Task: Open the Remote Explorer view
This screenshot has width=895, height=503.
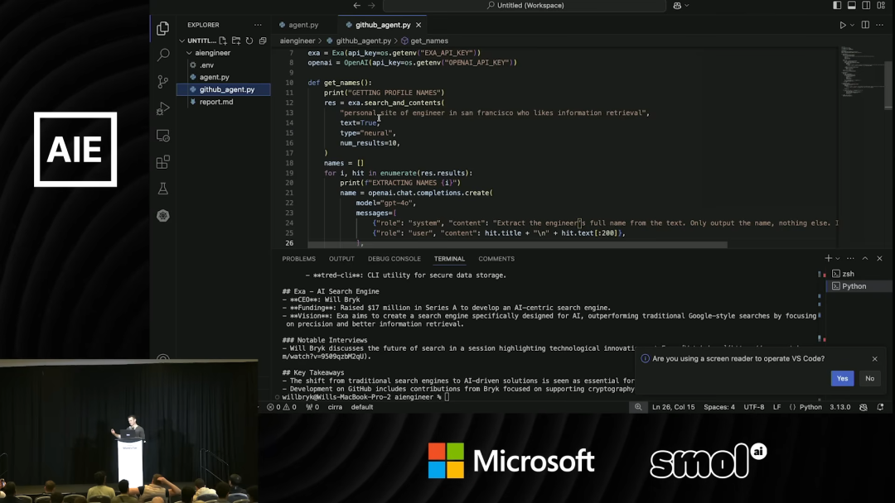Action: coord(162,136)
